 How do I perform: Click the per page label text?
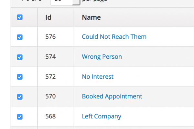pos(95,1)
